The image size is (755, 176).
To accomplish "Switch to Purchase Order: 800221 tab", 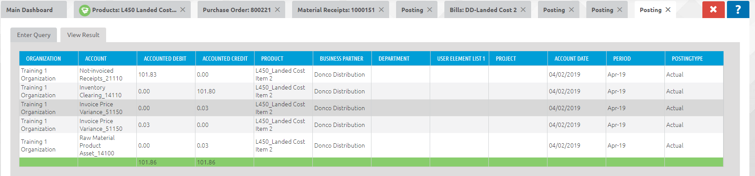I will tap(236, 10).
